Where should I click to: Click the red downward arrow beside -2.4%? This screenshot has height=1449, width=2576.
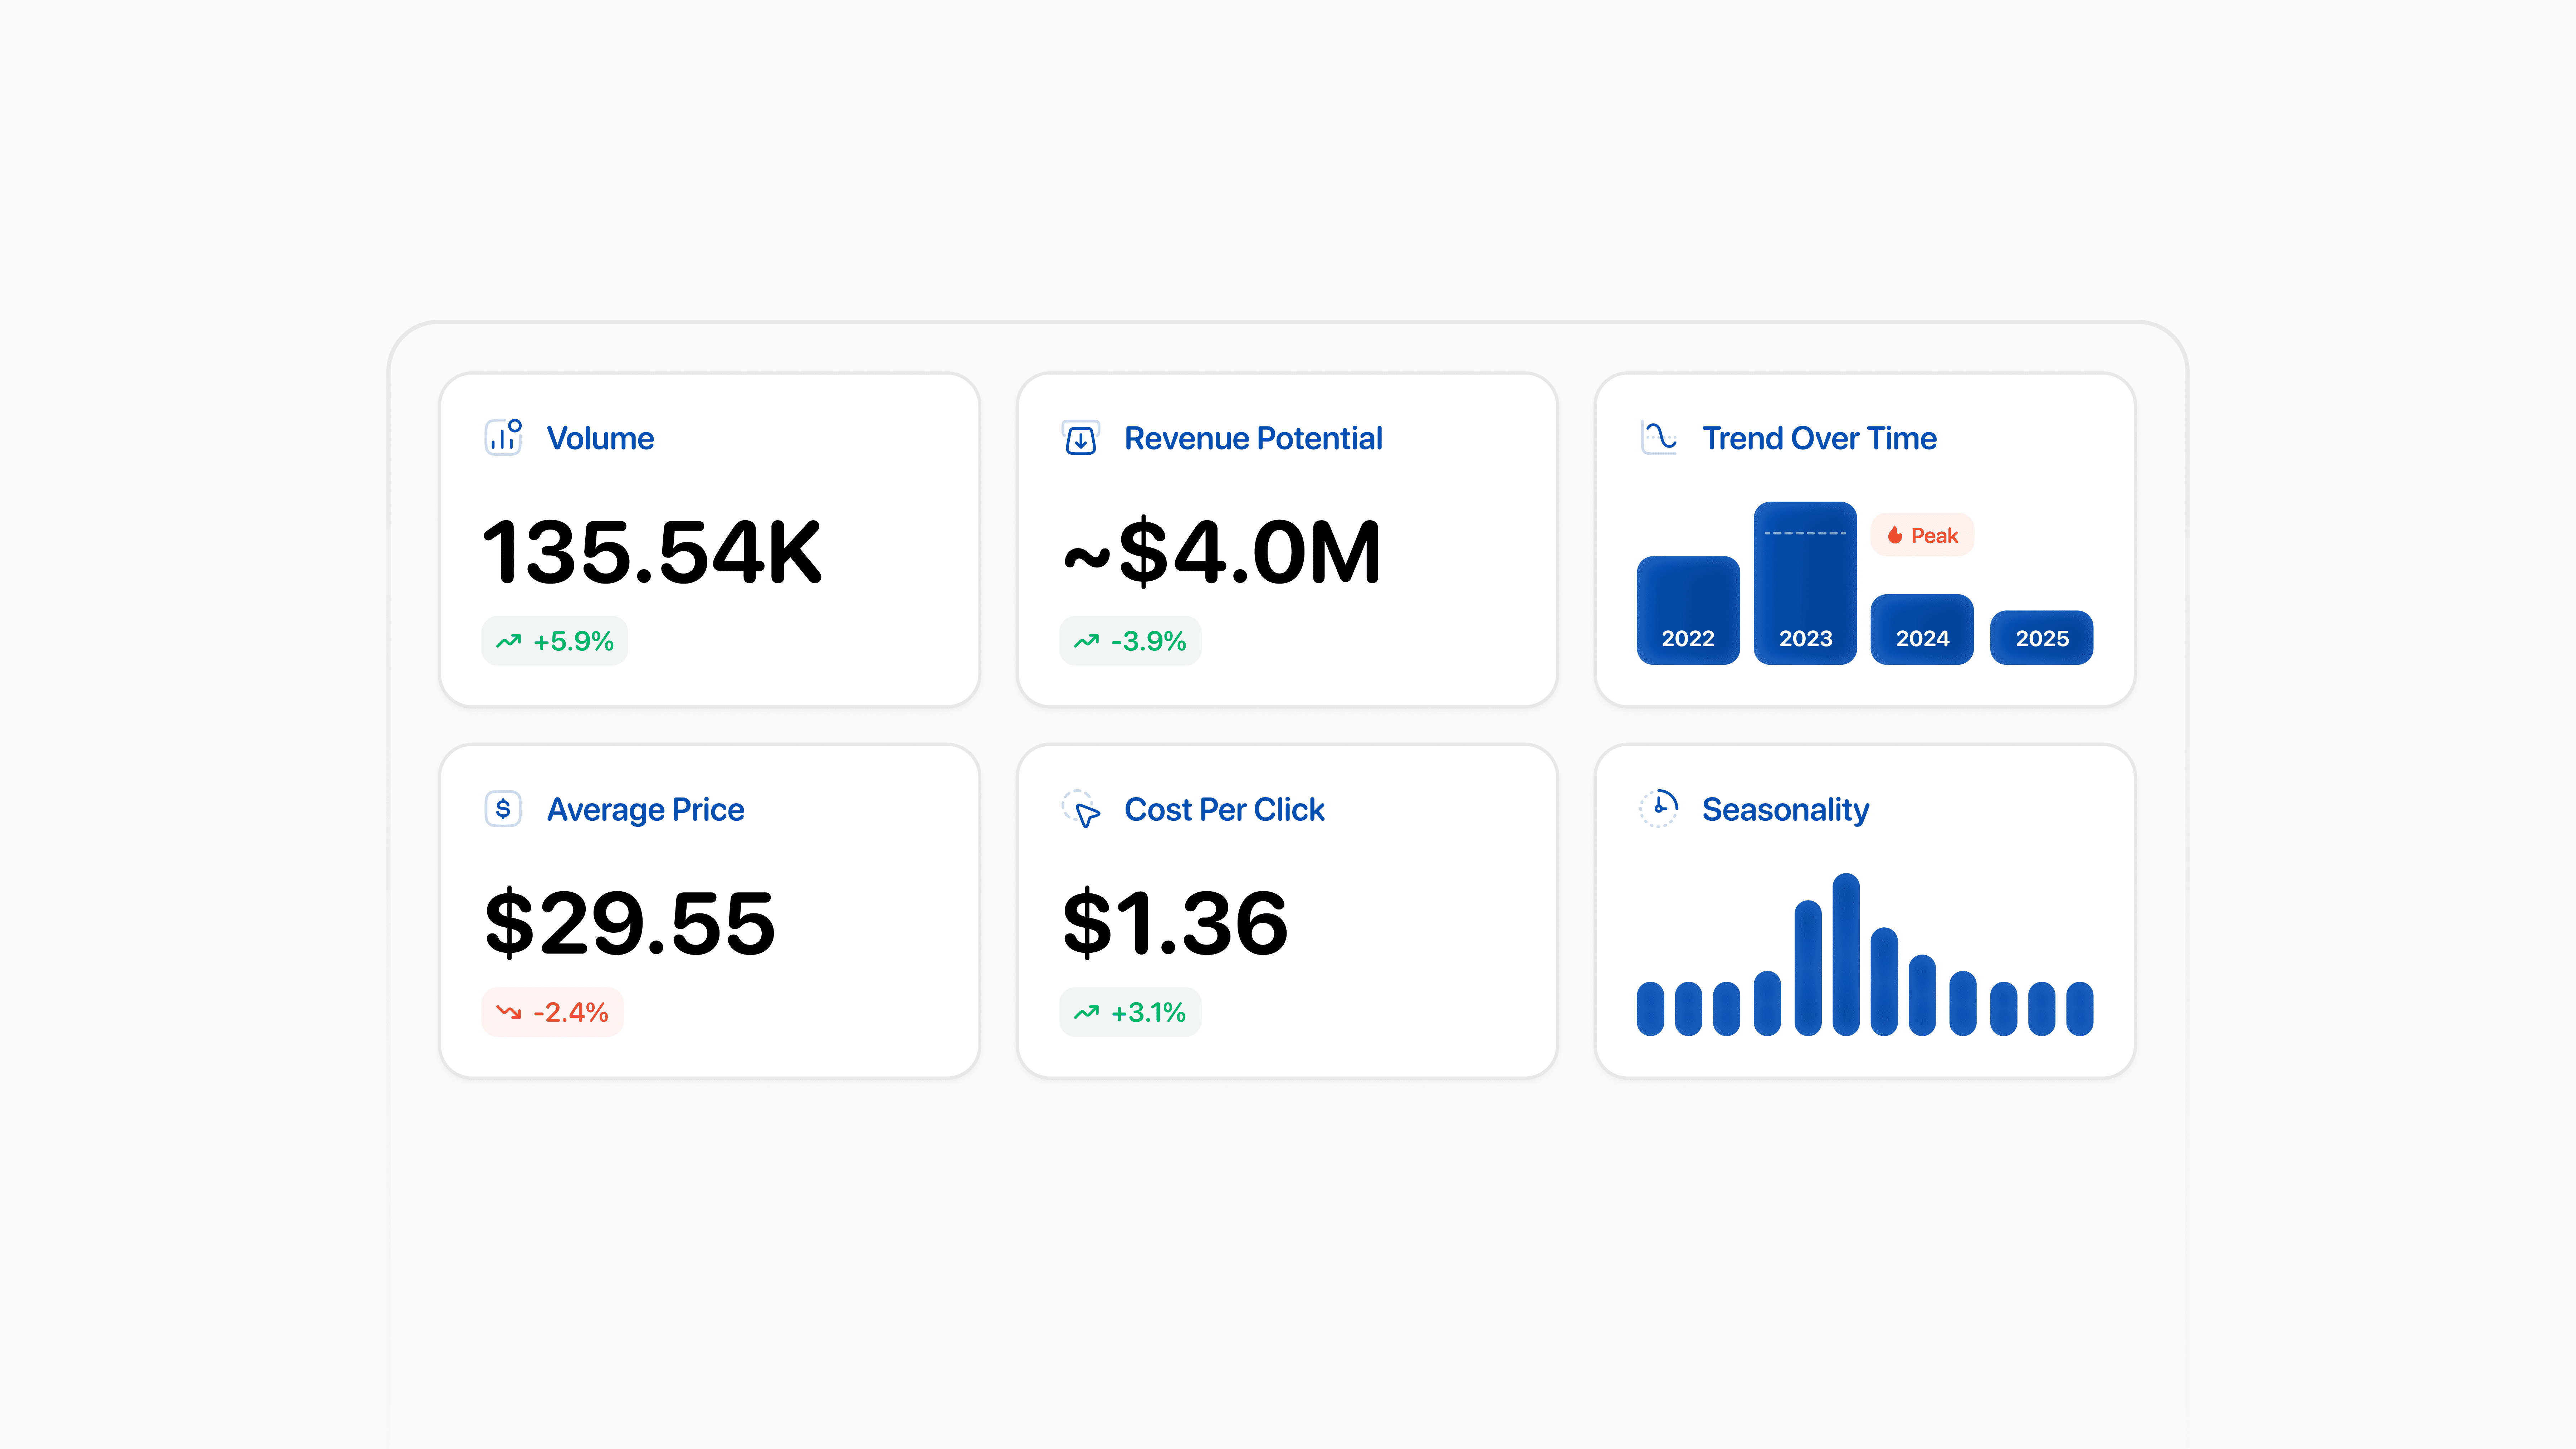click(x=509, y=1012)
